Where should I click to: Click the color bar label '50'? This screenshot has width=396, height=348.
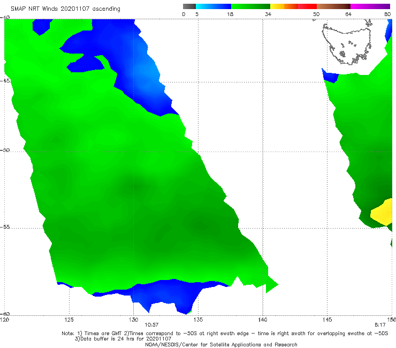tap(316, 14)
